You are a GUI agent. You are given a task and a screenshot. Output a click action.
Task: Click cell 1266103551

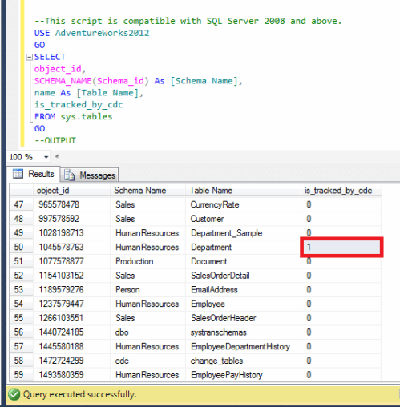pyautogui.click(x=71, y=318)
